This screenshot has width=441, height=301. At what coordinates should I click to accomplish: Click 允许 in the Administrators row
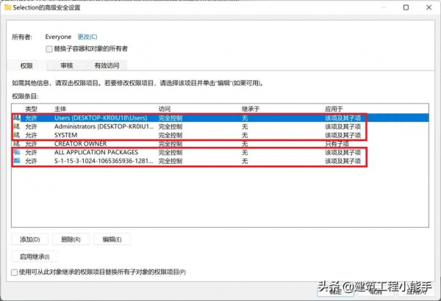click(x=31, y=126)
